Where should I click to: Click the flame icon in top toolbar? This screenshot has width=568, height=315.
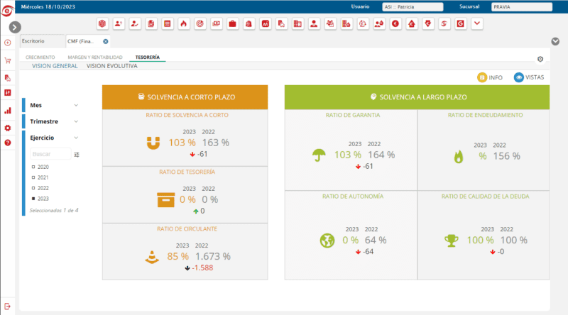tap(184, 24)
